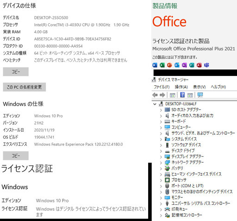
Task: Select the Windows Feature Experience Pack text
Action: [78, 144]
